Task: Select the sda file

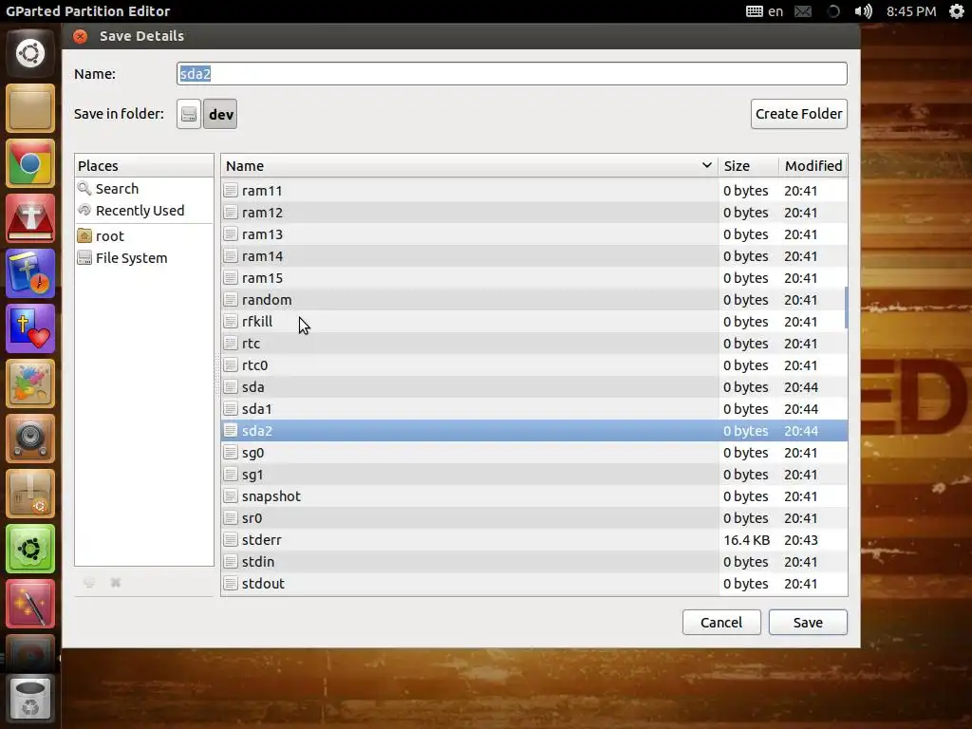Action: pos(533,387)
